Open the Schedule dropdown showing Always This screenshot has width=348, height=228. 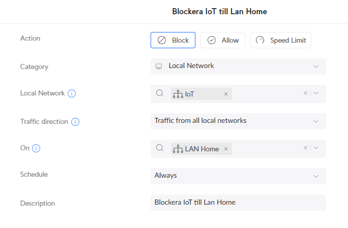[238, 176]
